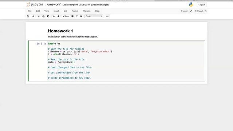Click the Python logo icon

tap(191, 5)
